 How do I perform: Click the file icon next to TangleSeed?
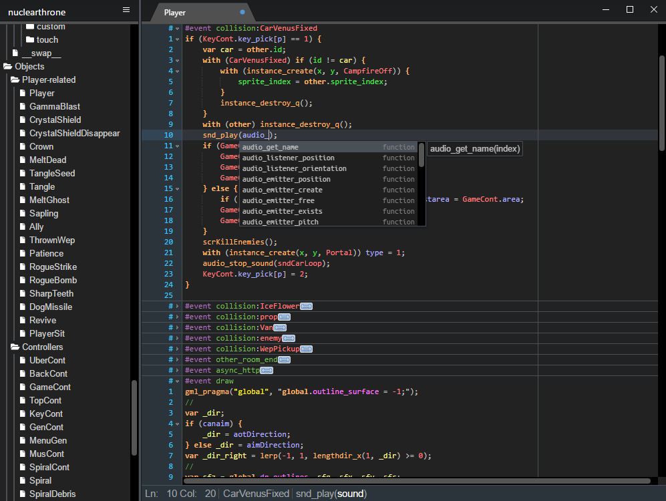tap(23, 173)
